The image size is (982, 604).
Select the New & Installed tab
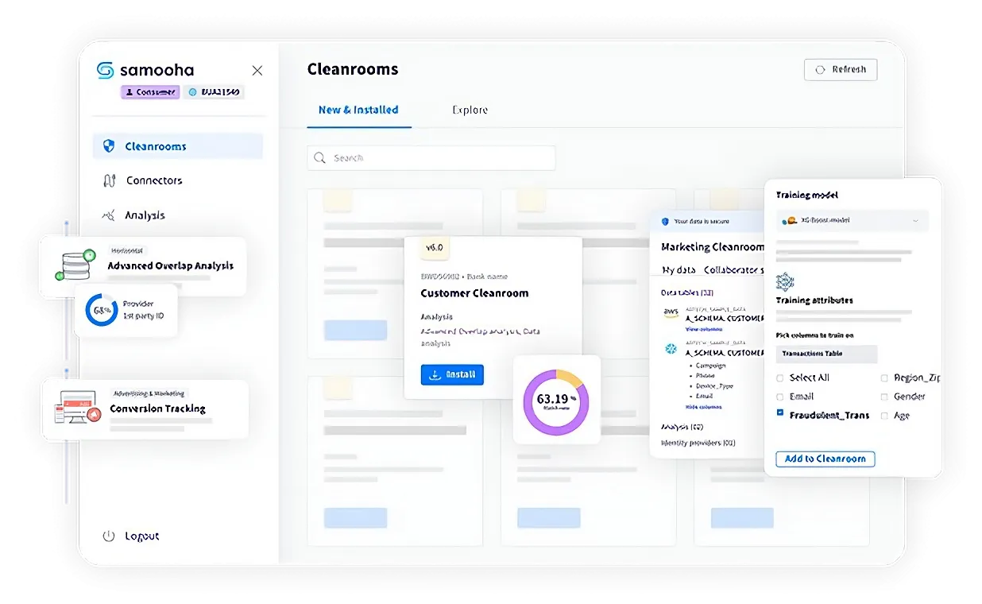tap(358, 110)
